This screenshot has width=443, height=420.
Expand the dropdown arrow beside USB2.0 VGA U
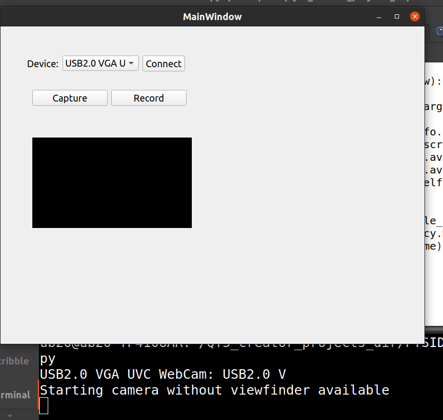pos(131,63)
